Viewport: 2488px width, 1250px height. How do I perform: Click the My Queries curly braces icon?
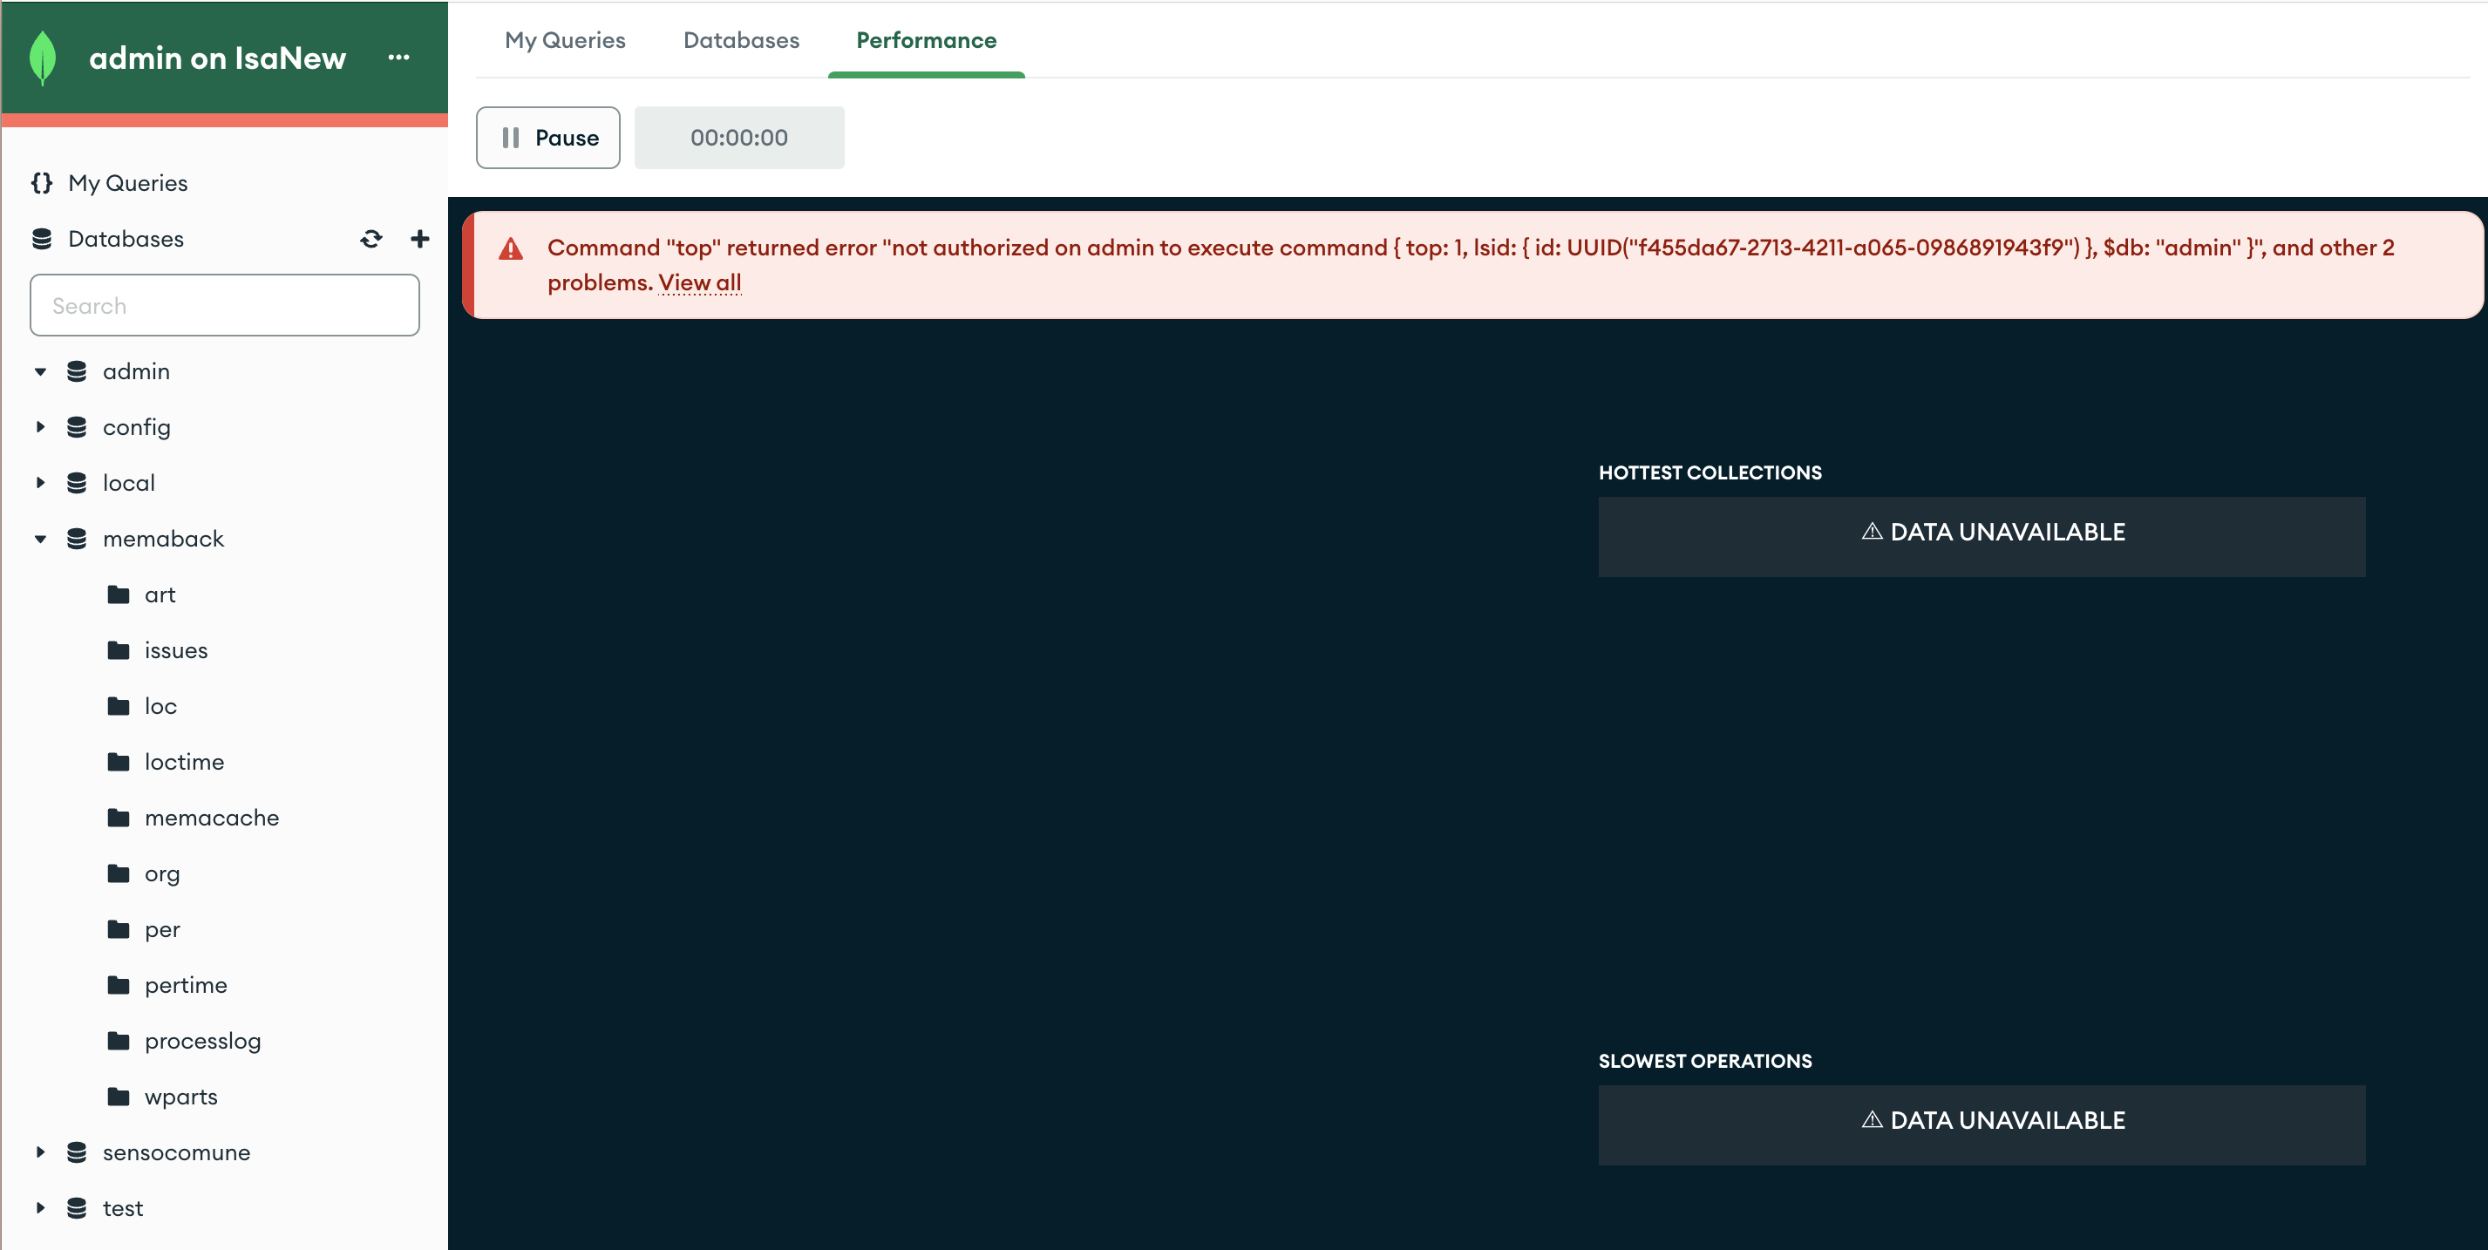(x=42, y=182)
